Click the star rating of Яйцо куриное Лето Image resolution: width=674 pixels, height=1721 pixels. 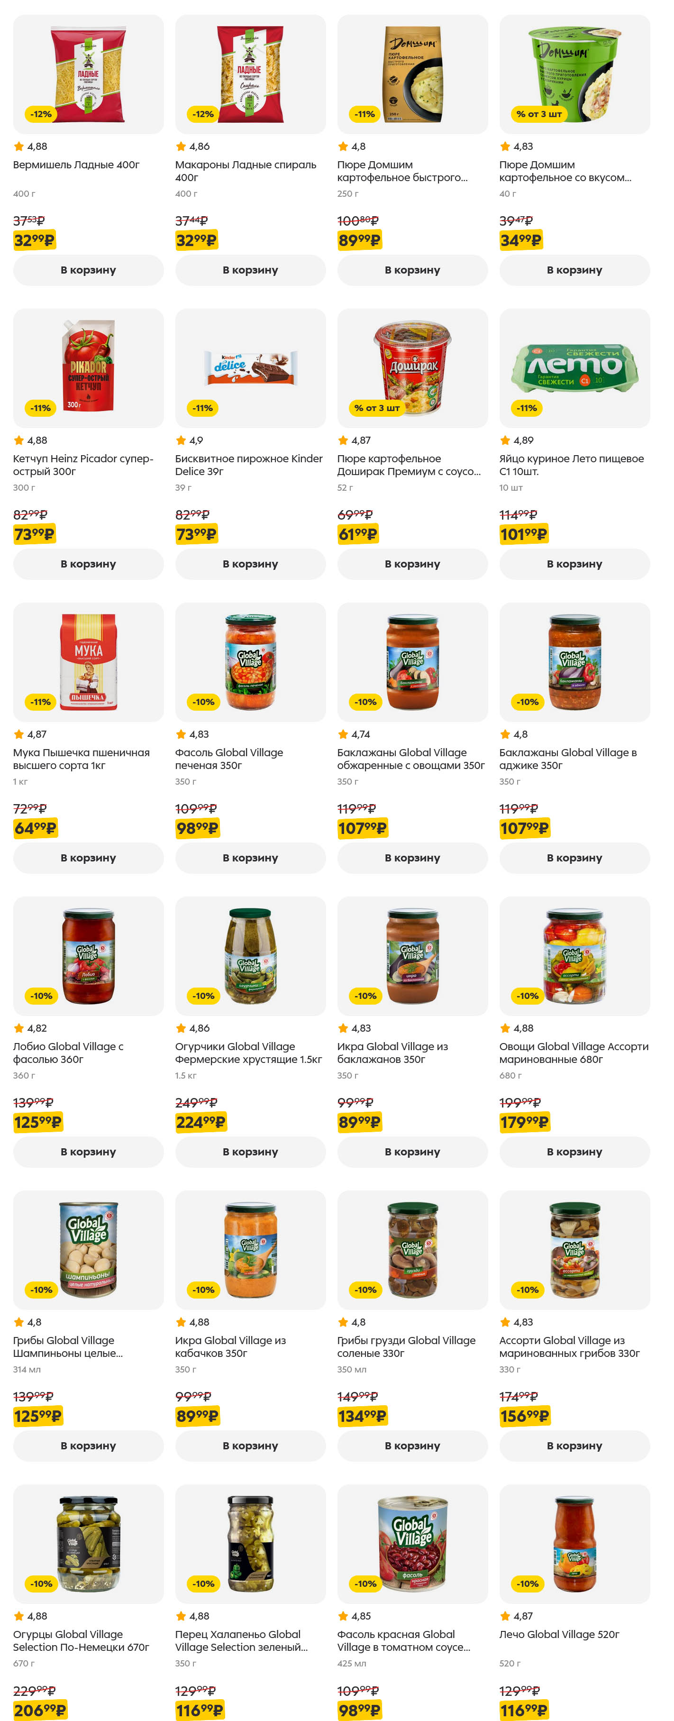click(x=505, y=440)
